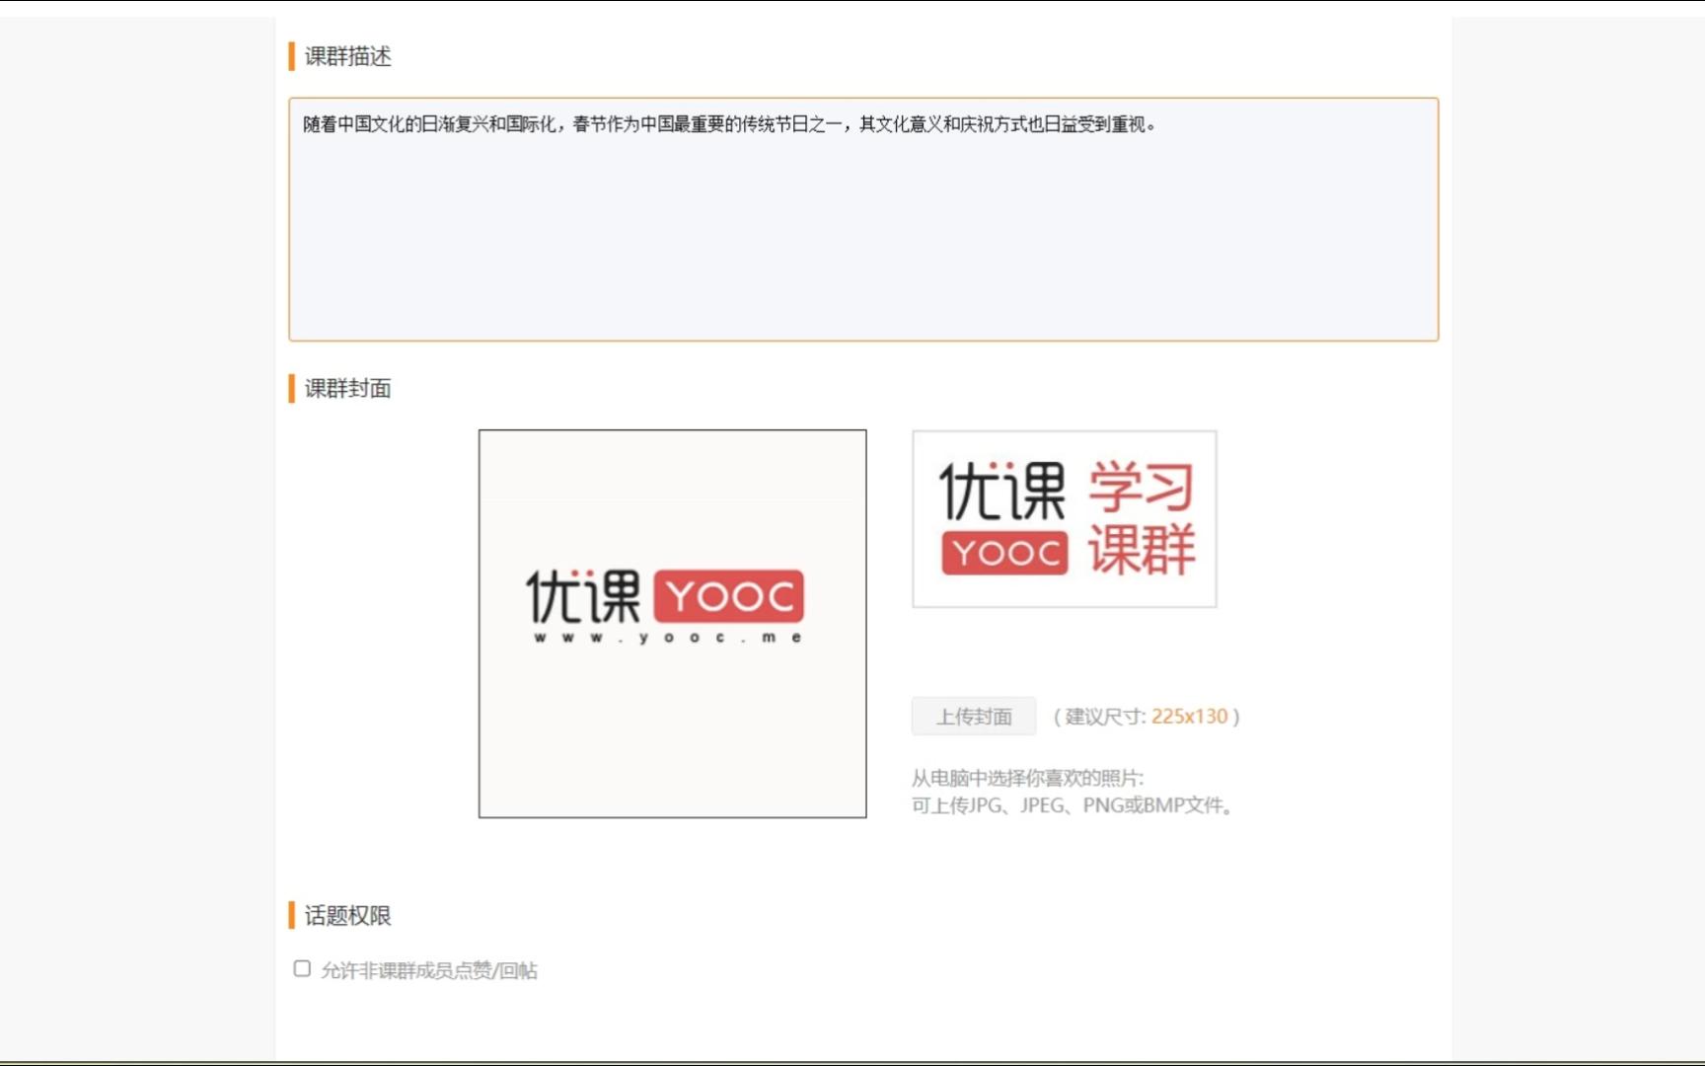The image size is (1705, 1066).
Task: Click the 可上传JPG、JPEG、PNG或BMP文件 hint text
Action: tap(1073, 805)
